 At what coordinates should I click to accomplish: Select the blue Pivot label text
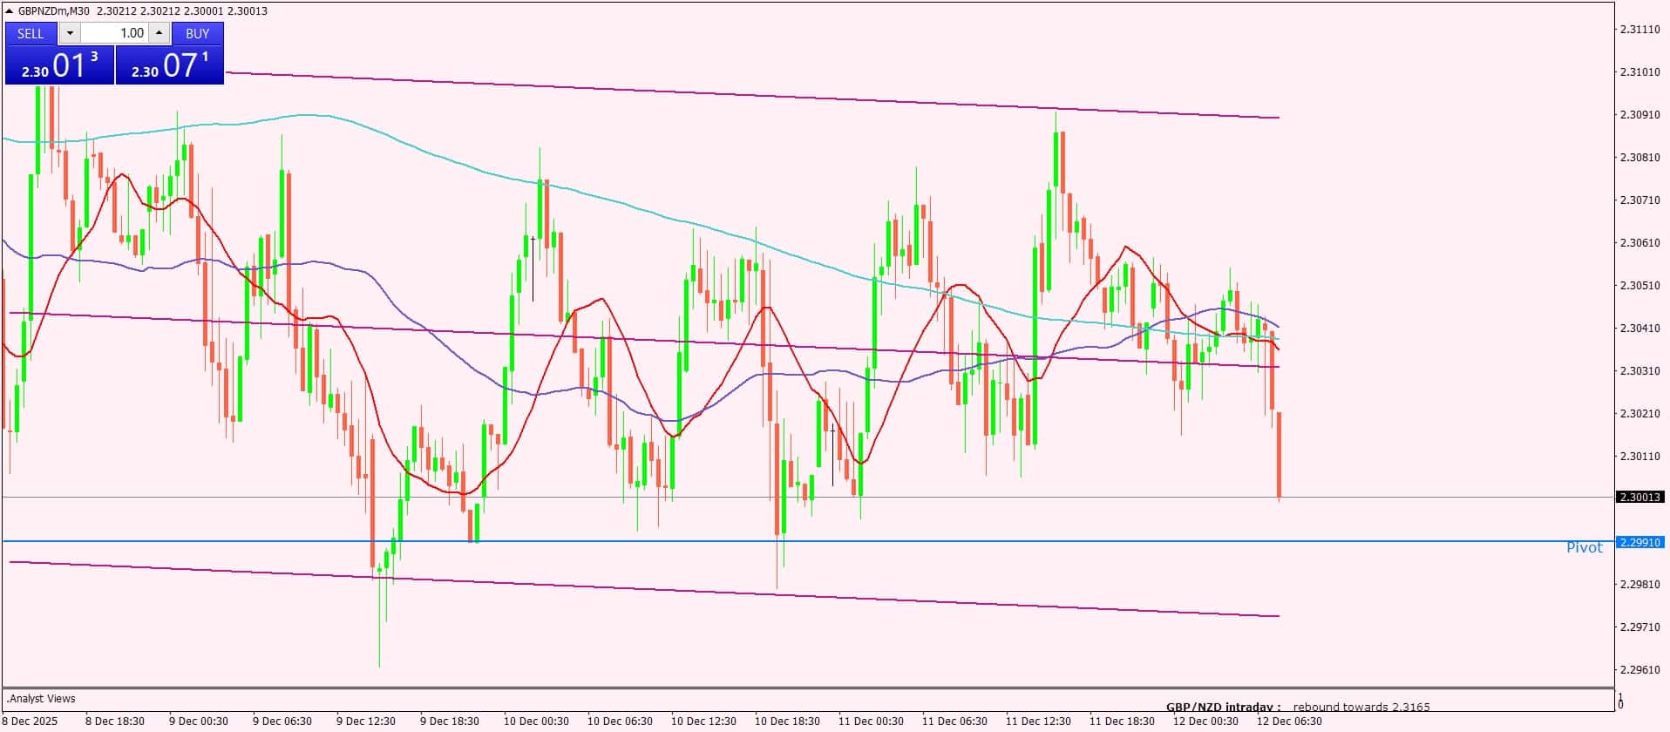click(x=1584, y=547)
